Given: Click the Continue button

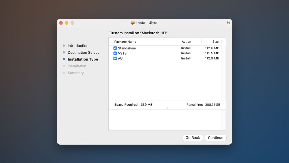Looking at the screenshot, I should 215,138.
